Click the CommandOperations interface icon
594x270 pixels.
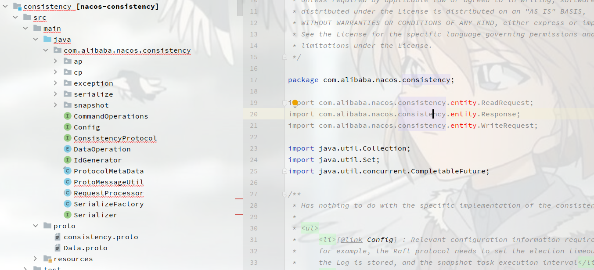coord(67,116)
